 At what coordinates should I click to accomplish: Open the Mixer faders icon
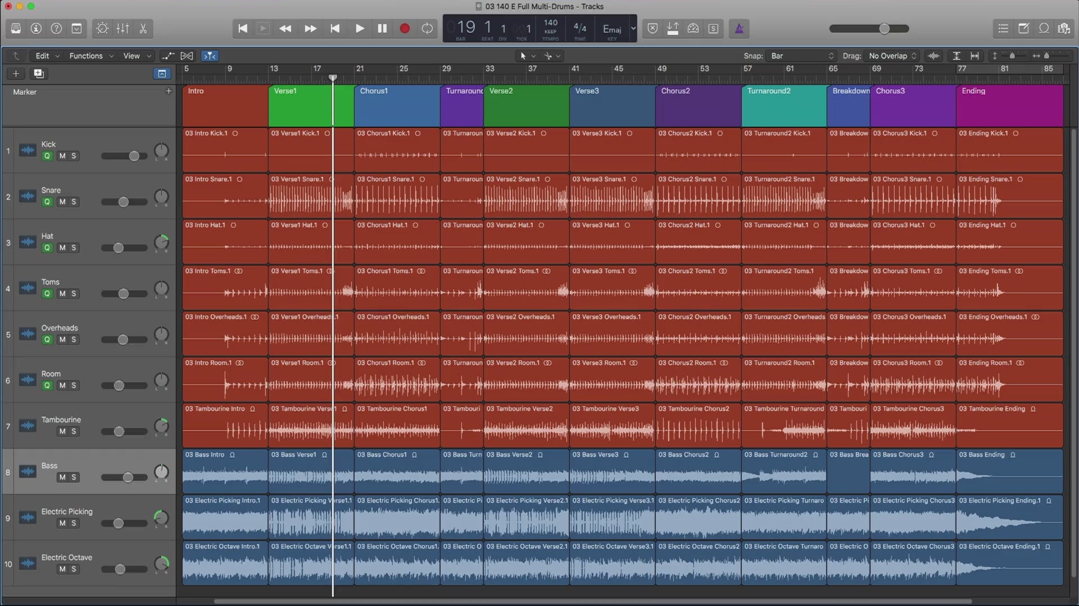point(123,28)
